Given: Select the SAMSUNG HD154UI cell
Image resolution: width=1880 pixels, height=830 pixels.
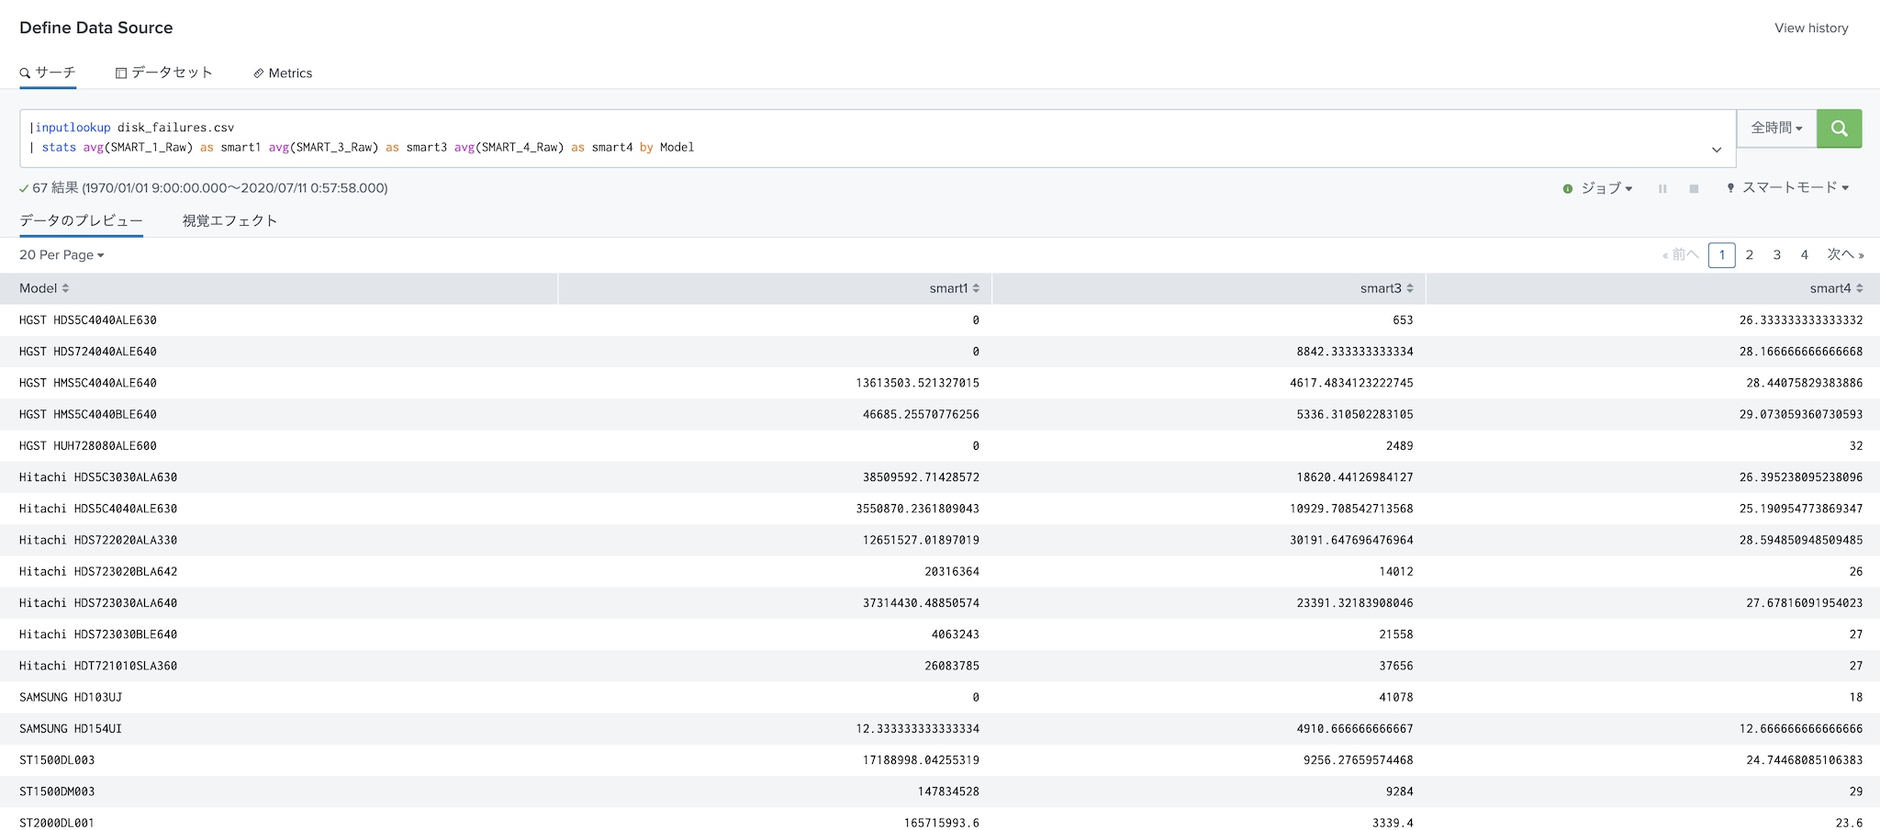Looking at the screenshot, I should 71,729.
